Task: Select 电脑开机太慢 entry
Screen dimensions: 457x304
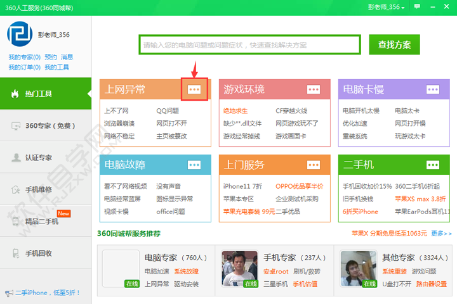Action: [x=361, y=111]
